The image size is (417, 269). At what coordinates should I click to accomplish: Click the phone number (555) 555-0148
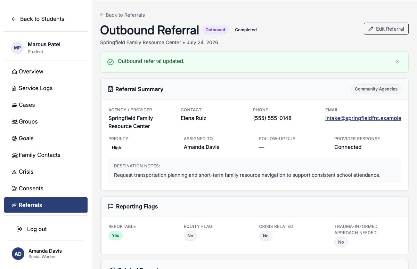point(272,118)
